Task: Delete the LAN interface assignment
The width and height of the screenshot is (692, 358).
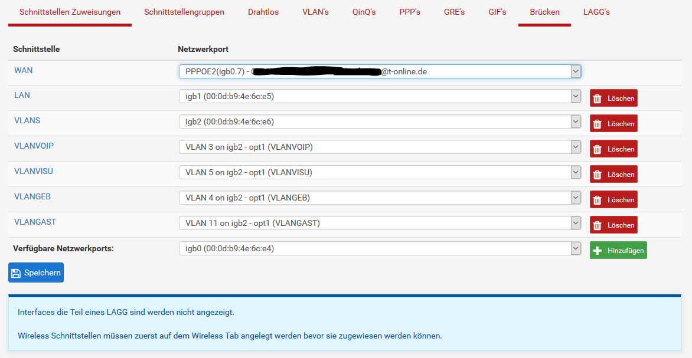Action: [613, 98]
